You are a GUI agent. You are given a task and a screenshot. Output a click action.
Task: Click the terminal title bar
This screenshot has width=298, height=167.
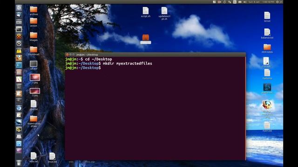(155, 55)
